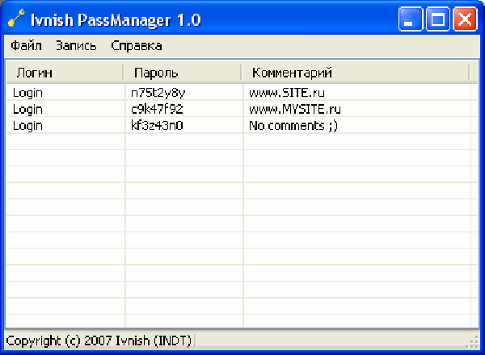Open the Справка menu
Image resolution: width=485 pixels, height=355 pixels.
coord(136,46)
